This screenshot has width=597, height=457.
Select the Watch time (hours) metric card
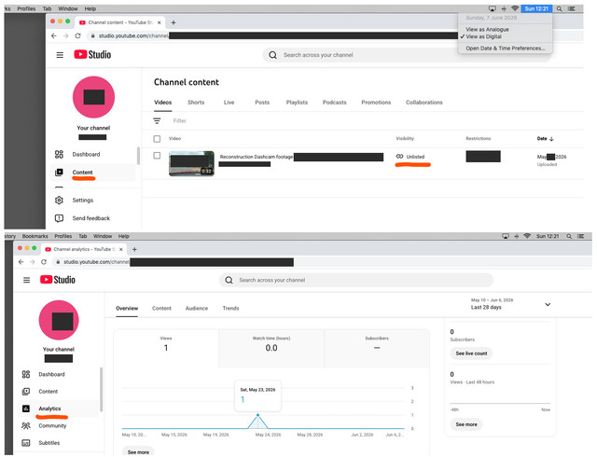[271, 348]
